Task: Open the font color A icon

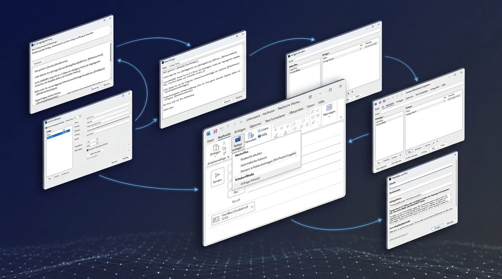Action: [x=285, y=133]
